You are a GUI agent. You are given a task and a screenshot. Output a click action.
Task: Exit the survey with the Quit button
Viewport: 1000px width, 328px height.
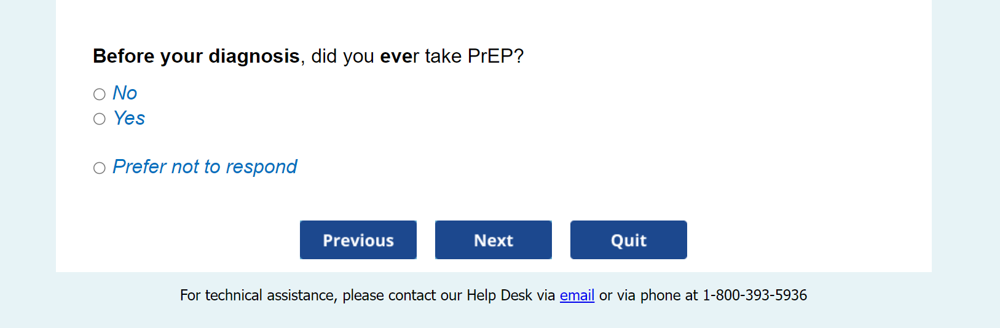[x=628, y=240]
